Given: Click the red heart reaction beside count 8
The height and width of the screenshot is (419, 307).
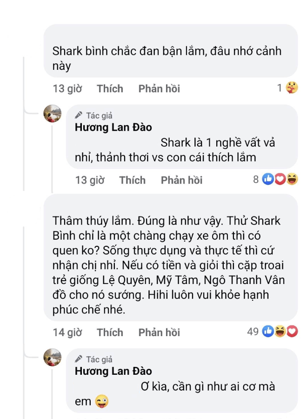Looking at the screenshot, I should (x=280, y=179).
